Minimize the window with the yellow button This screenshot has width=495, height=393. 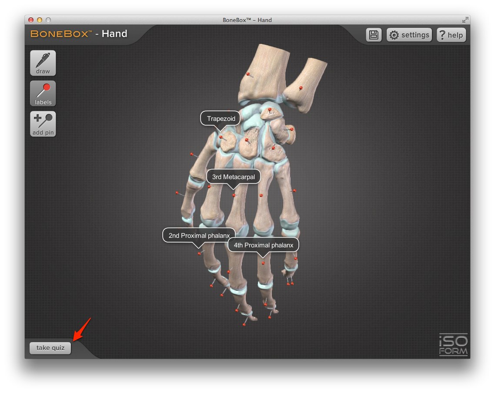click(40, 20)
